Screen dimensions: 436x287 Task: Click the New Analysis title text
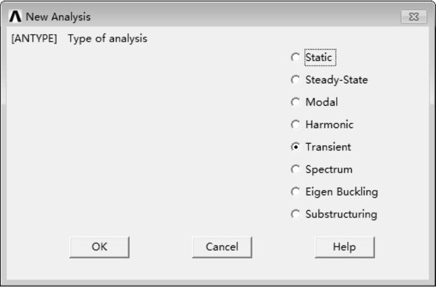click(x=58, y=17)
